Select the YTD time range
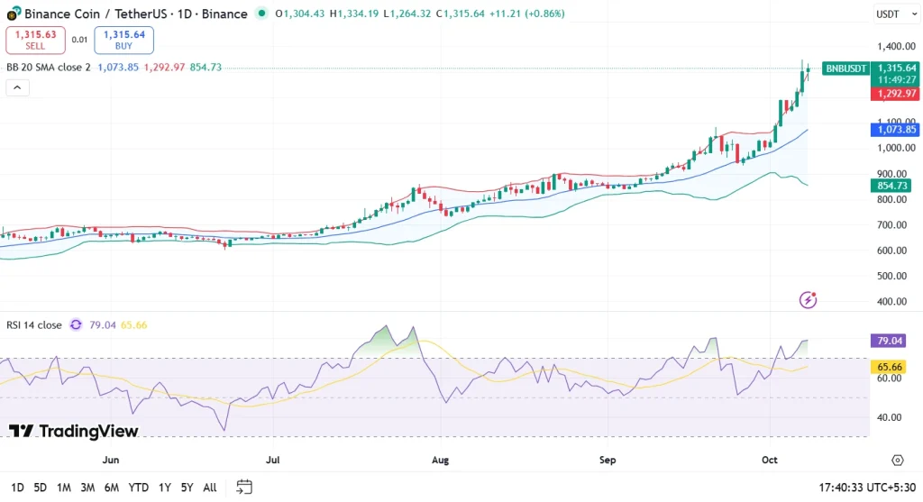 tap(138, 488)
